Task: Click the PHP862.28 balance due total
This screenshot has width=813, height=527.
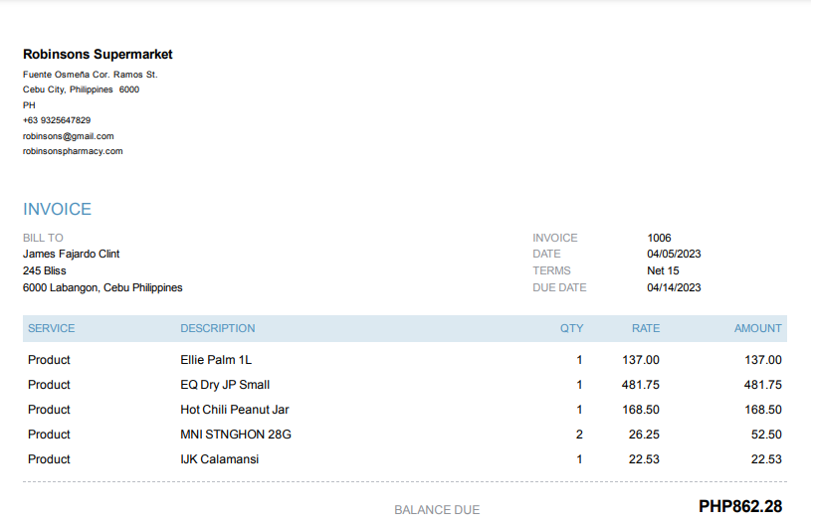Action: tap(739, 507)
